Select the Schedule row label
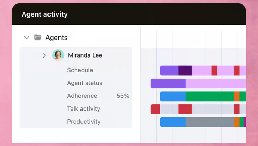Screen dimensions: 258x146 [x=80, y=70]
